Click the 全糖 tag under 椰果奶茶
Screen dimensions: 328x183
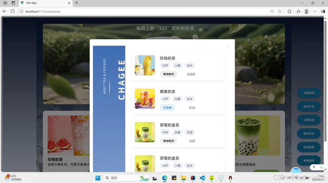[x=177, y=99]
